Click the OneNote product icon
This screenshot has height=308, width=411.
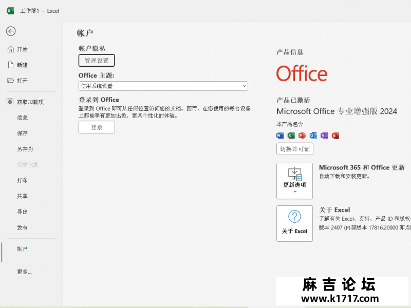324,136
